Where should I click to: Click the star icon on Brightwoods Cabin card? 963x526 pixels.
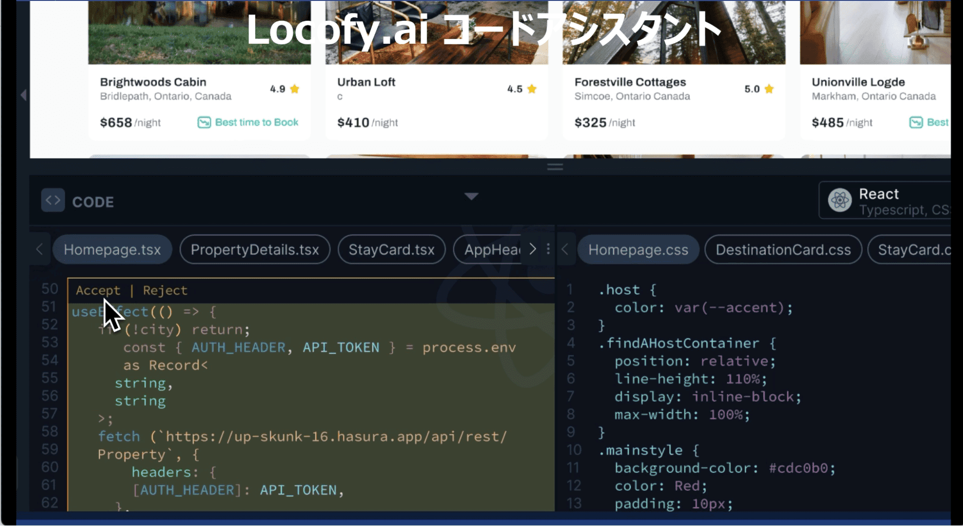[x=295, y=89]
